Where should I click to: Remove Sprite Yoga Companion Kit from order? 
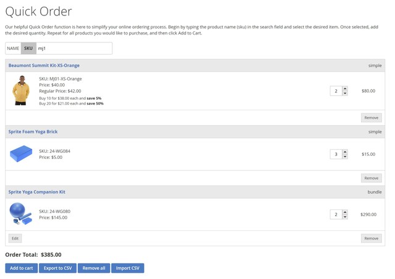click(x=372, y=238)
